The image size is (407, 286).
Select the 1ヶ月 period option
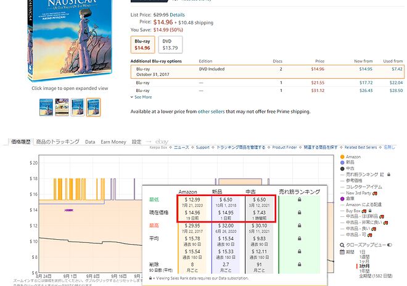point(364,261)
